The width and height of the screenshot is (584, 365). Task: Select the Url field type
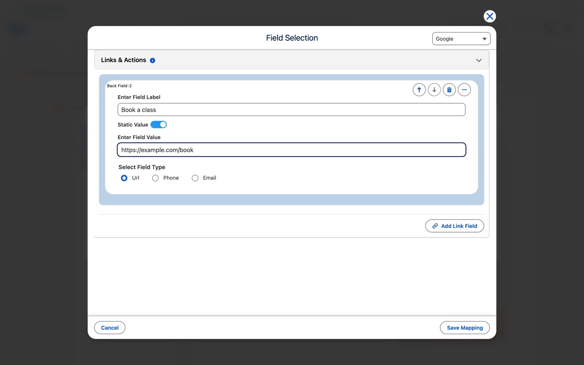[x=124, y=178]
